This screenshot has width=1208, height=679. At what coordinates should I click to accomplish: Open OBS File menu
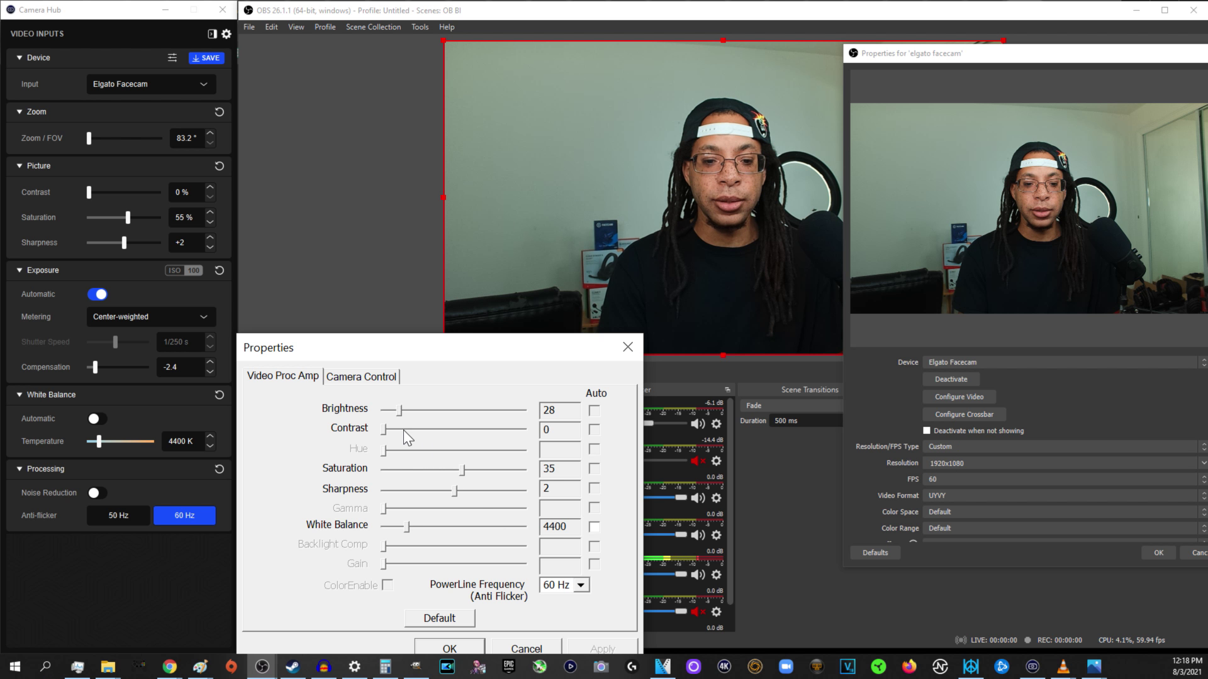tap(249, 27)
